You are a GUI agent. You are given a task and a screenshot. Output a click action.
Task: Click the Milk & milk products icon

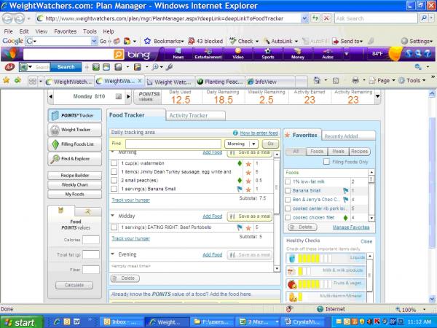coord(291,271)
